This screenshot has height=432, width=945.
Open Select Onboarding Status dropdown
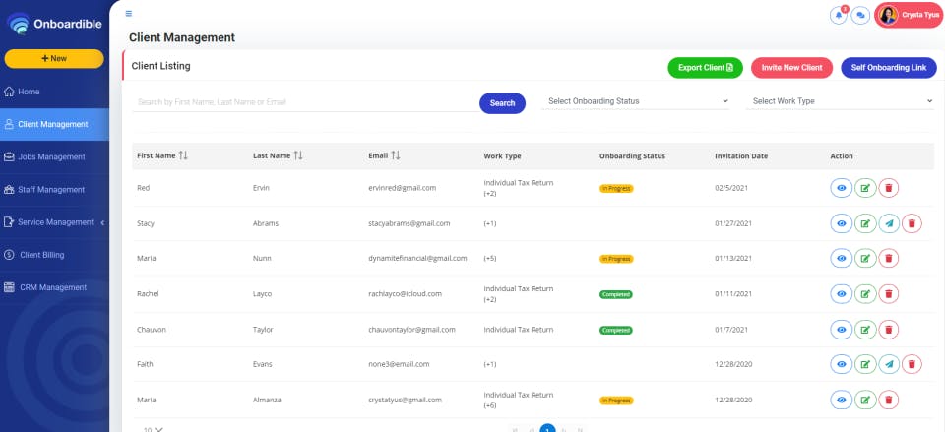(x=636, y=101)
